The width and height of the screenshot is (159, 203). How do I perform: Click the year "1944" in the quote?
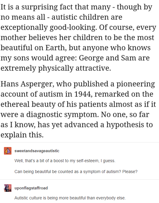coord(83,94)
